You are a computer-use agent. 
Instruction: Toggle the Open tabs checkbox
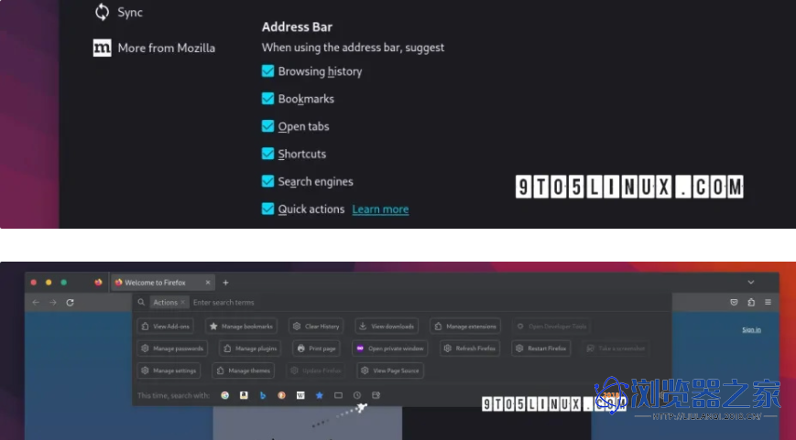(267, 125)
